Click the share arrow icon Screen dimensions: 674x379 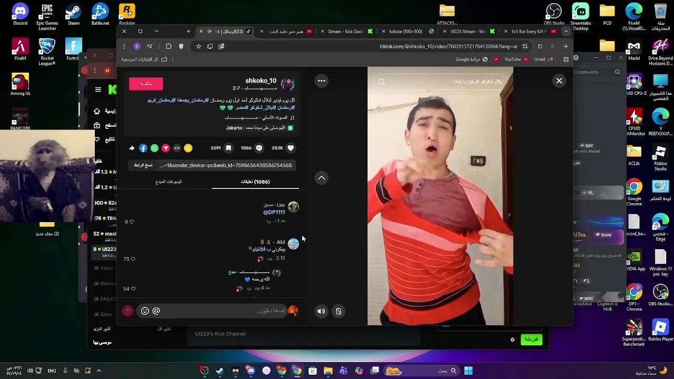(x=132, y=148)
